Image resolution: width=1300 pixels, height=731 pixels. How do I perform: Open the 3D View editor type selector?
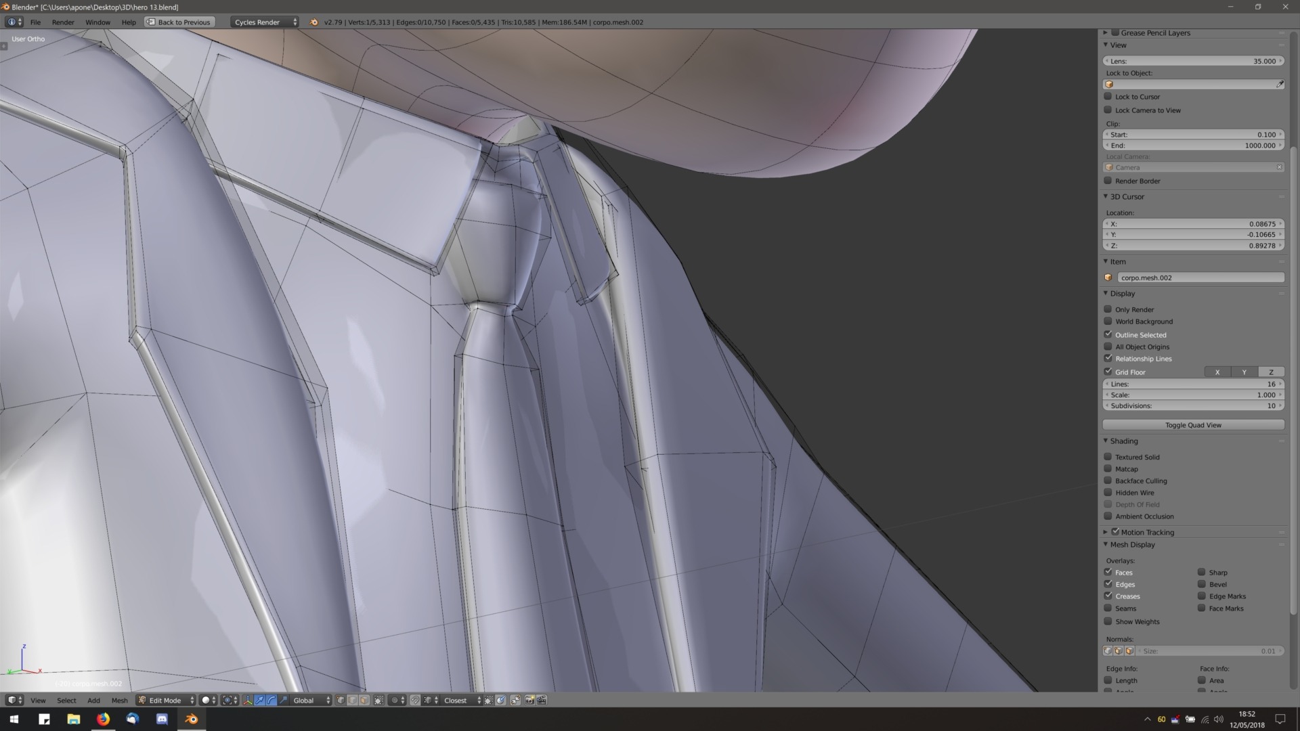(x=14, y=700)
